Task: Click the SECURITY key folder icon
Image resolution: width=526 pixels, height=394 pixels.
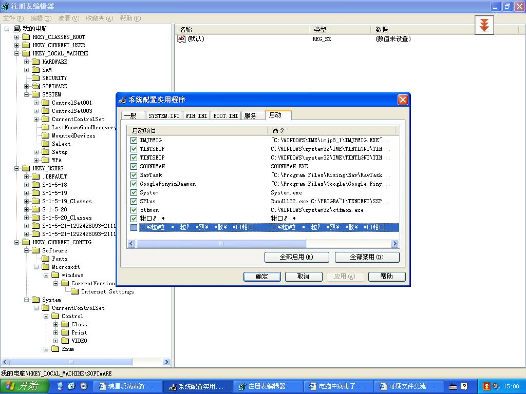Action: [x=35, y=78]
